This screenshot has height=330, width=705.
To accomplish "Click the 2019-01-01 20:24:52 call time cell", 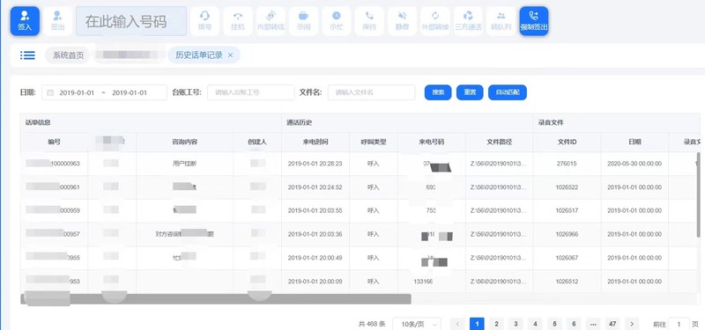I will coord(315,187).
